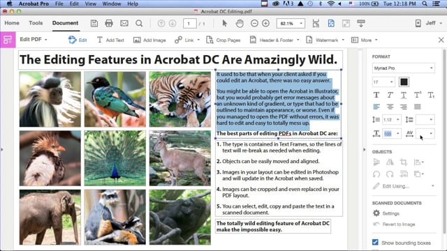The image size is (447, 251).
Task: Open Myriad Pro font dropdown
Action: point(404,68)
